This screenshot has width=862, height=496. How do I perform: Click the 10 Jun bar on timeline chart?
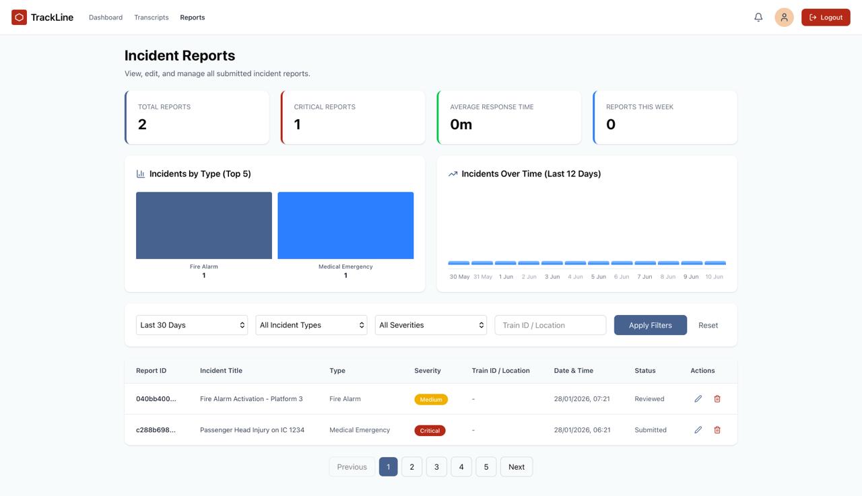(715, 262)
